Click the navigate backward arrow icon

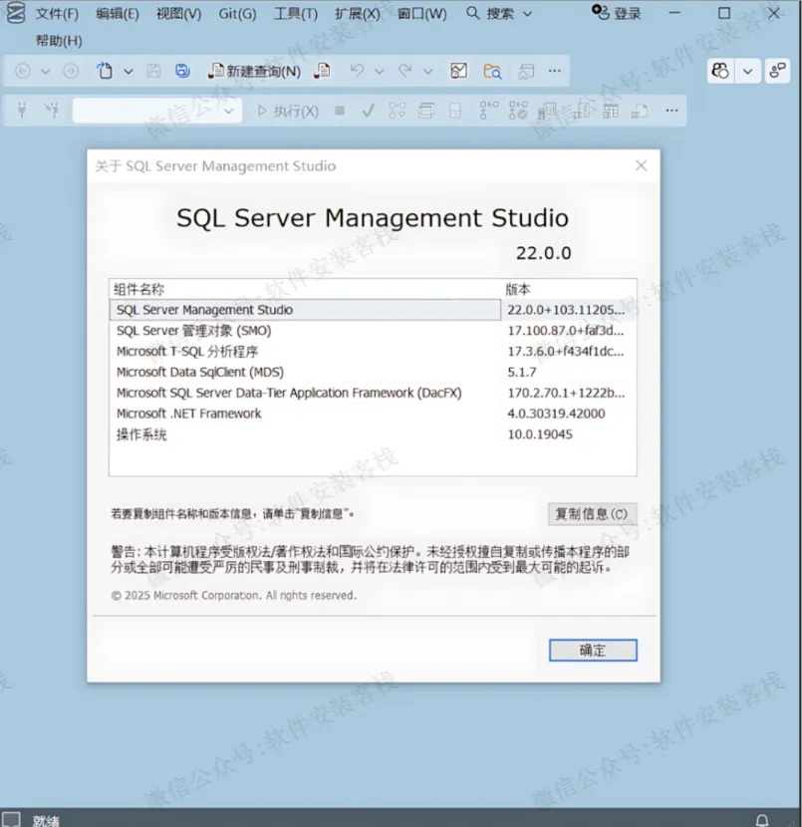click(x=23, y=71)
